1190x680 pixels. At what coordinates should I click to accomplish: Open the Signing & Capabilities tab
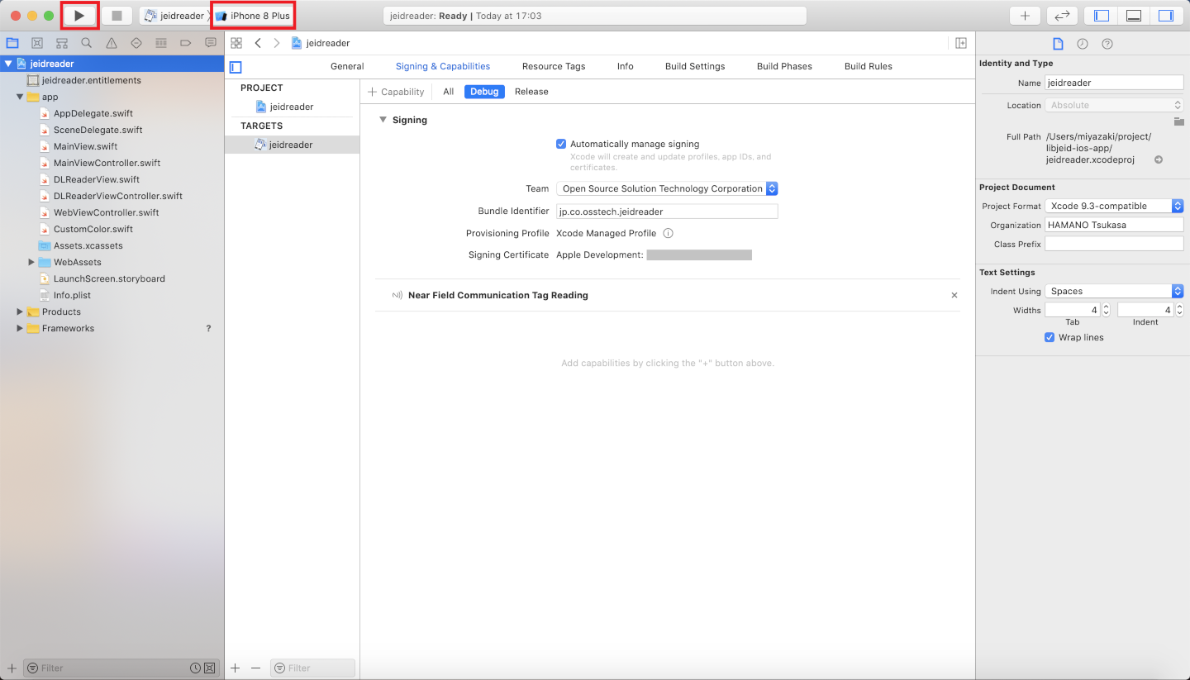(x=443, y=66)
